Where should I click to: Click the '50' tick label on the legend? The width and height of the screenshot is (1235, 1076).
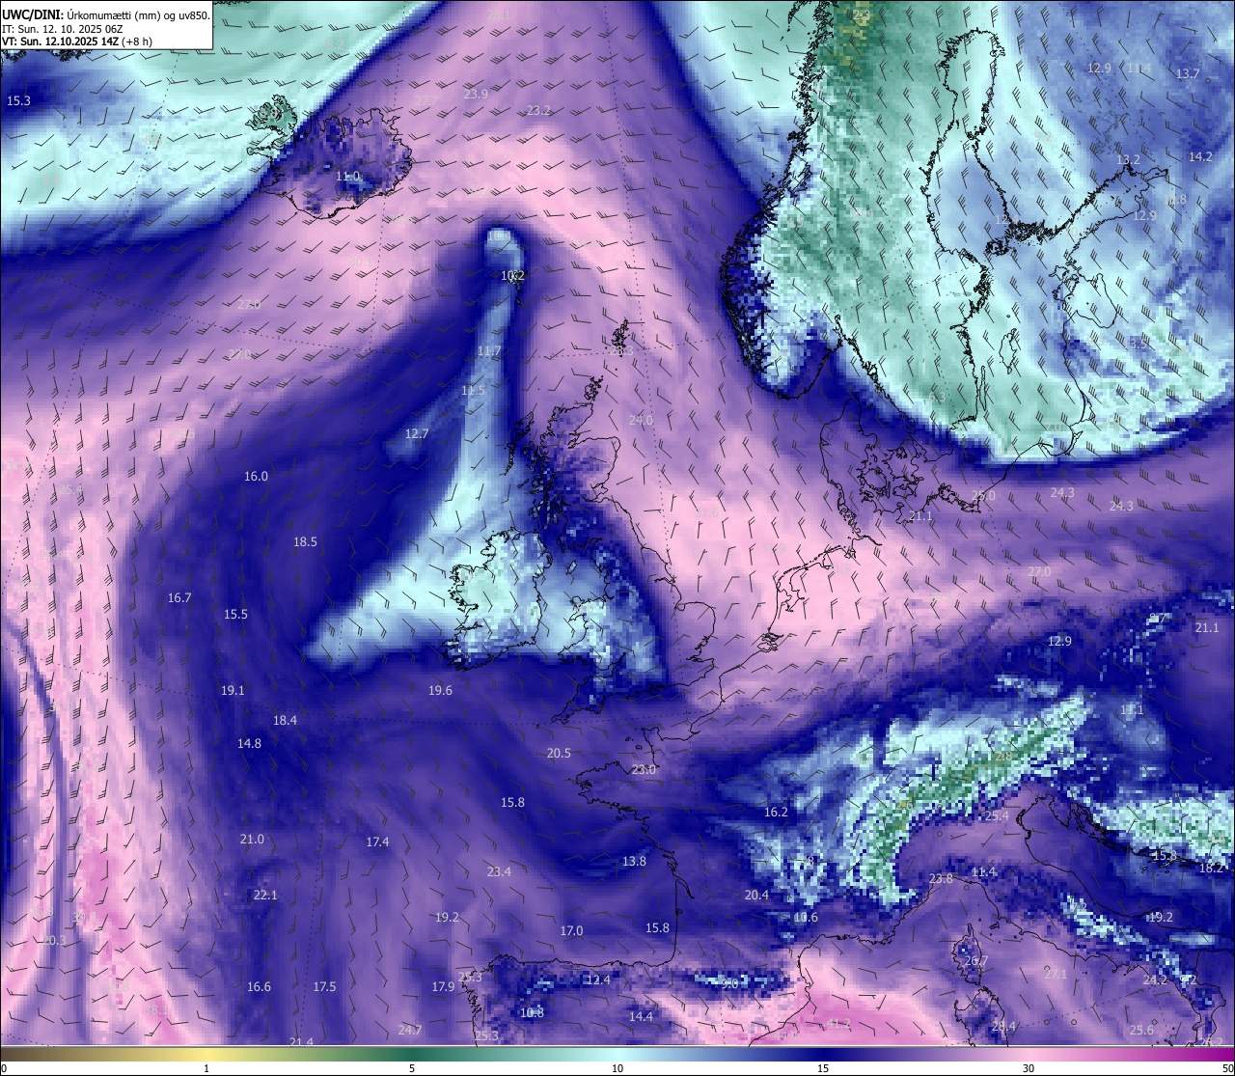(x=1228, y=1068)
